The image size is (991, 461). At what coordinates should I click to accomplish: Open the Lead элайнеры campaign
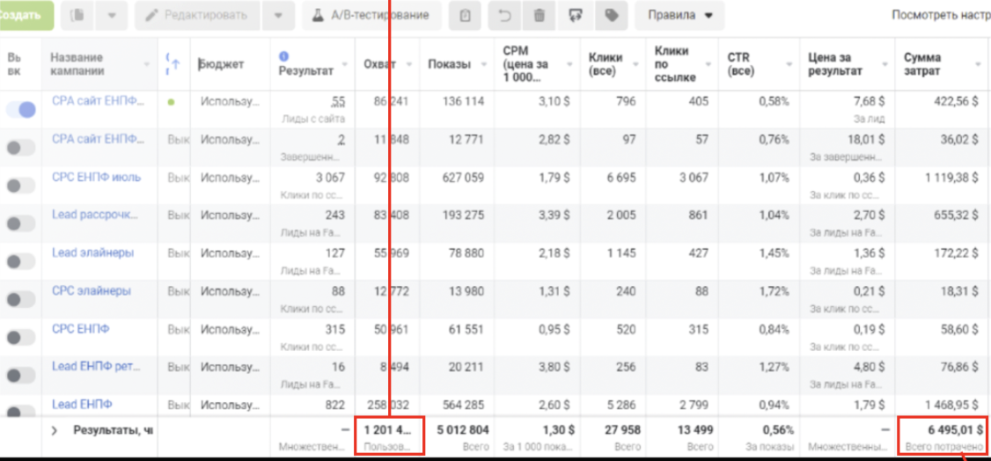click(93, 253)
